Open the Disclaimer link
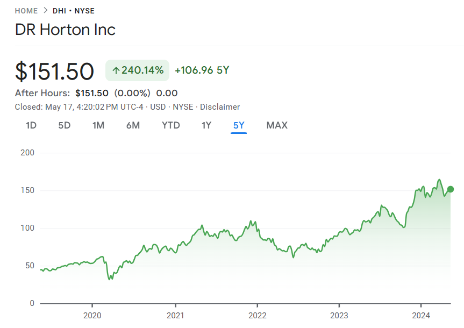 pos(220,107)
